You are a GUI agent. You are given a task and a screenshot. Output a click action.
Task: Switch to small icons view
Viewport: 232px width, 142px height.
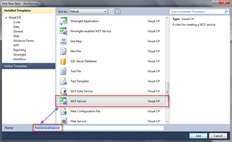(112, 12)
